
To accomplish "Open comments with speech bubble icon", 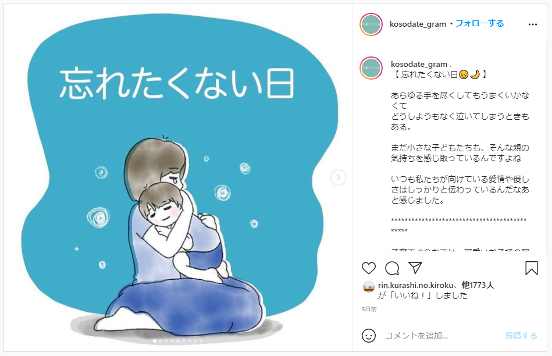I will (x=392, y=268).
